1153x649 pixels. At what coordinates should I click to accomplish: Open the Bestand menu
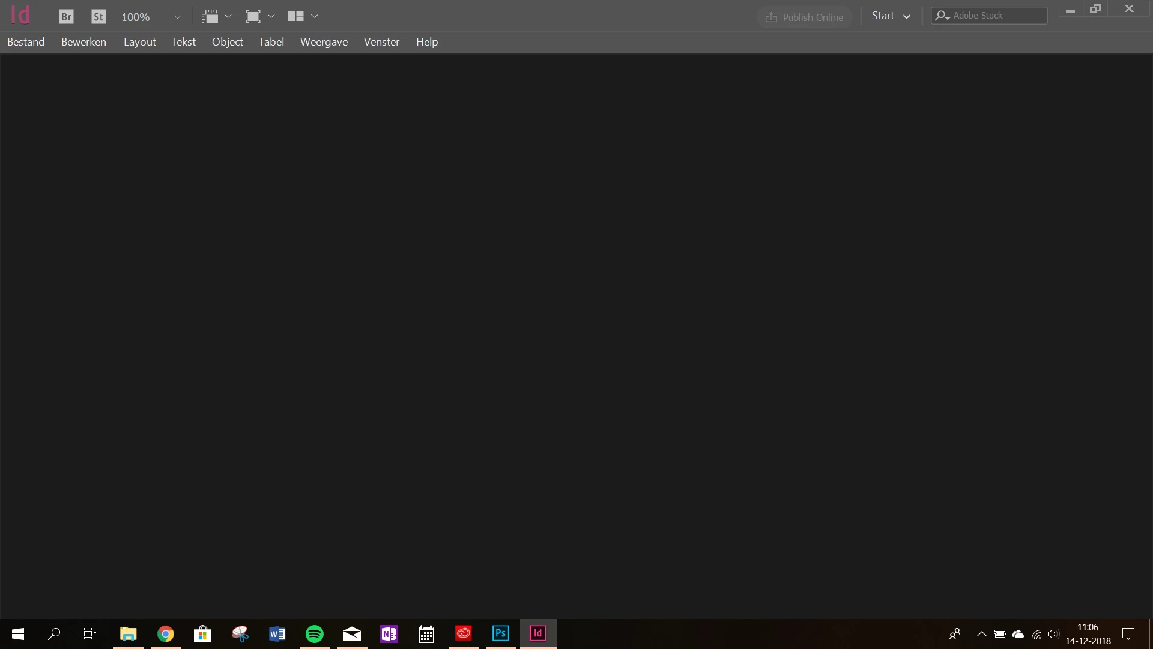[26, 42]
